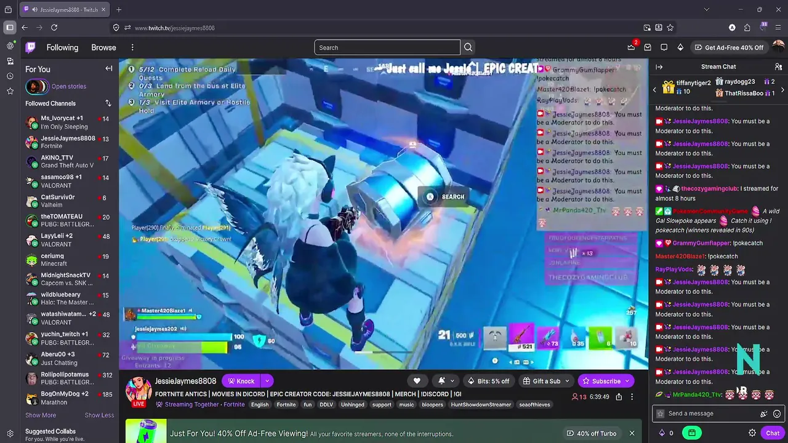Image resolution: width=788 pixels, height=443 pixels.
Task: Open browser extensions puzzle icon
Action: (x=747, y=28)
